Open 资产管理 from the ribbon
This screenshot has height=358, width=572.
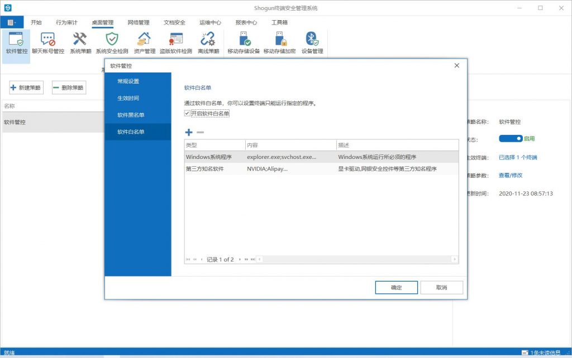tap(144, 40)
